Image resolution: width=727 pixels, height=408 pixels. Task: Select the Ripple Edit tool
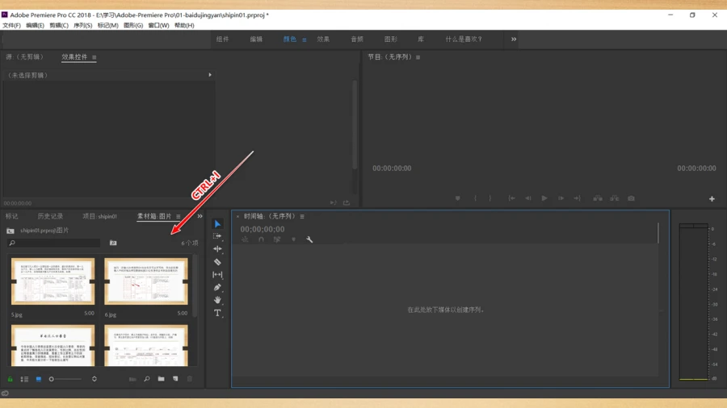pyautogui.click(x=217, y=249)
